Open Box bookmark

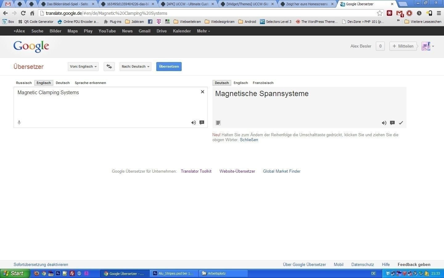pos(8,22)
